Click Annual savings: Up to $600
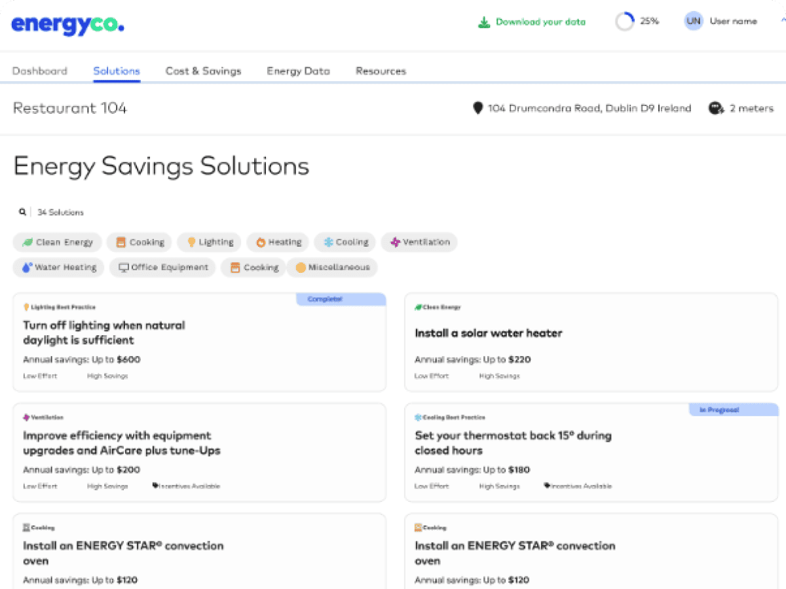The width and height of the screenshot is (786, 589). 82,359
